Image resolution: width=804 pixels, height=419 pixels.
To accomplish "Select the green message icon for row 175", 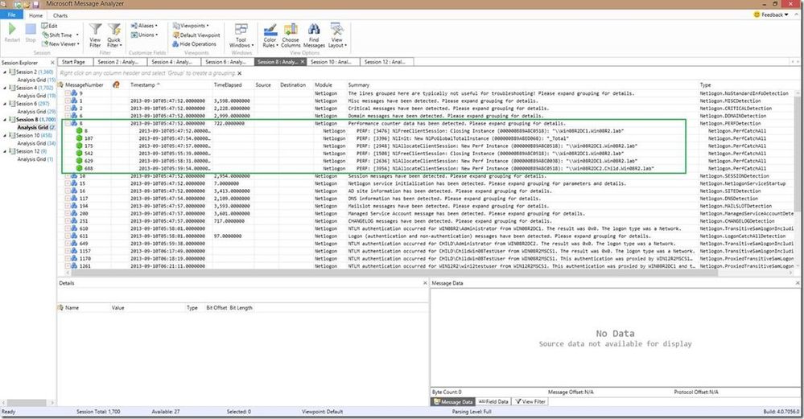I will 79,146.
